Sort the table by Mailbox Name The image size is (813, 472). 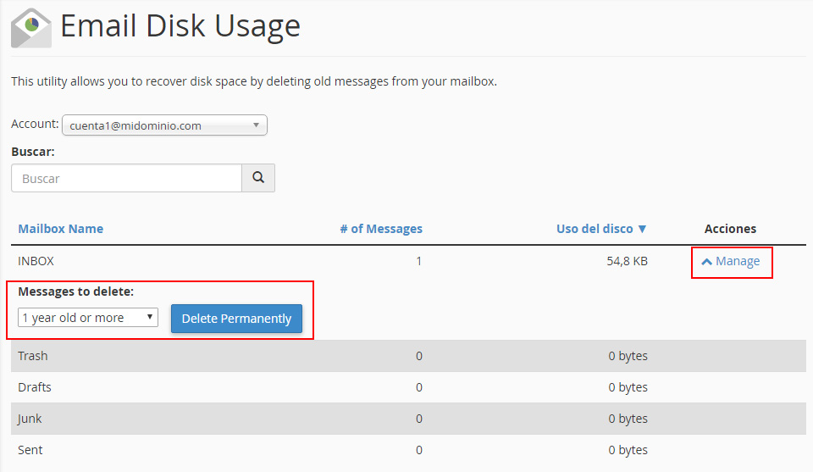click(60, 229)
